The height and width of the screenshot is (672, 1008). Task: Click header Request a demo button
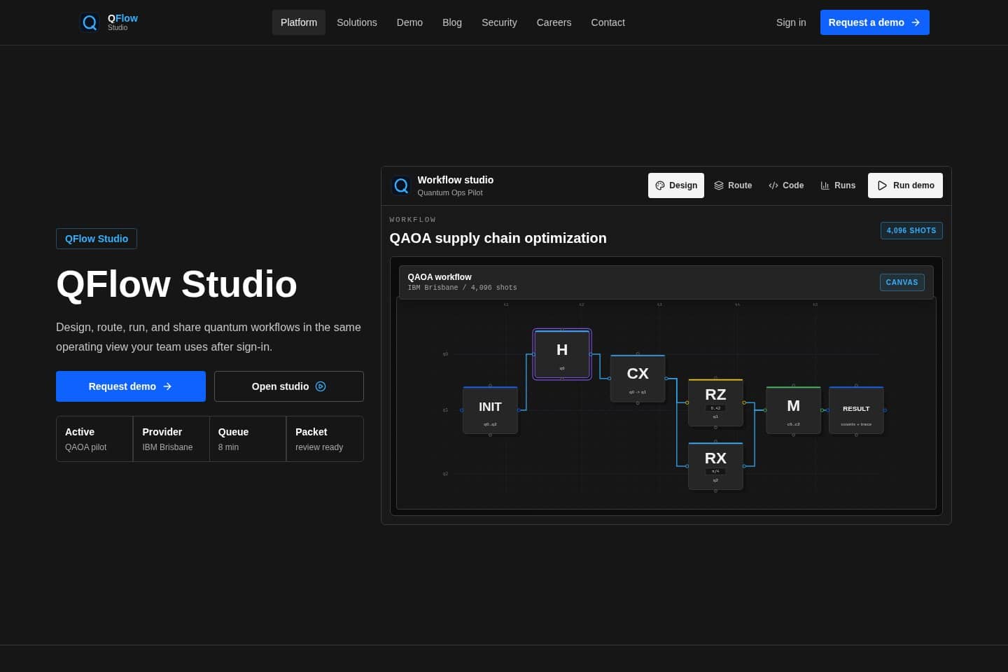(x=875, y=22)
